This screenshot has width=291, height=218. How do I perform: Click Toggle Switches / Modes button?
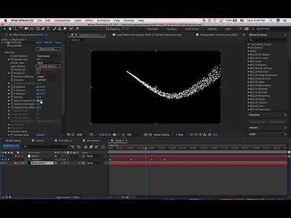coord(67,197)
